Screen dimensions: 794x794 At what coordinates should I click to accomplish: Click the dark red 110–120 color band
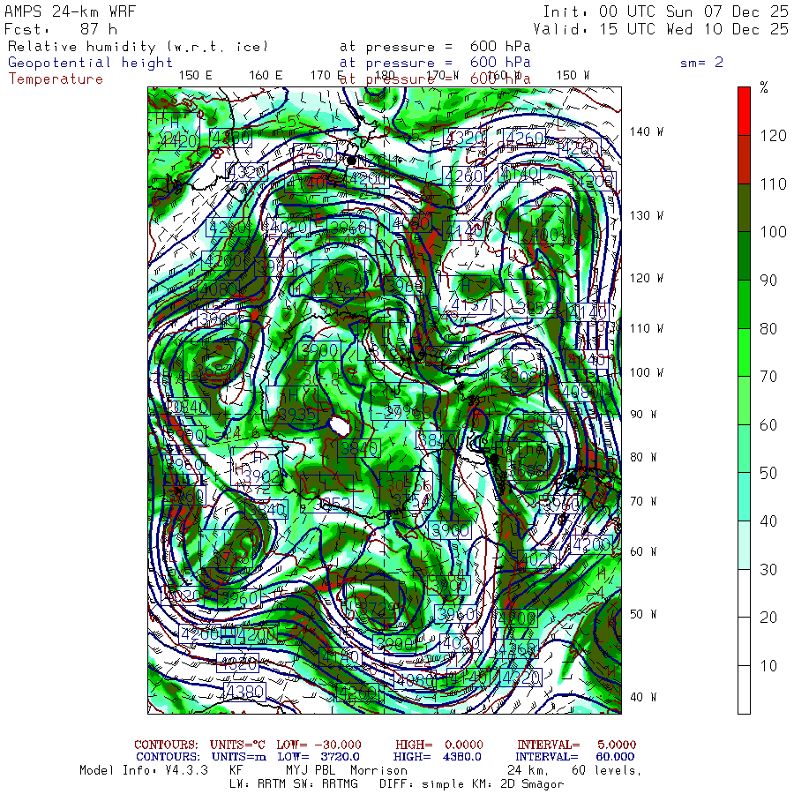click(x=744, y=159)
